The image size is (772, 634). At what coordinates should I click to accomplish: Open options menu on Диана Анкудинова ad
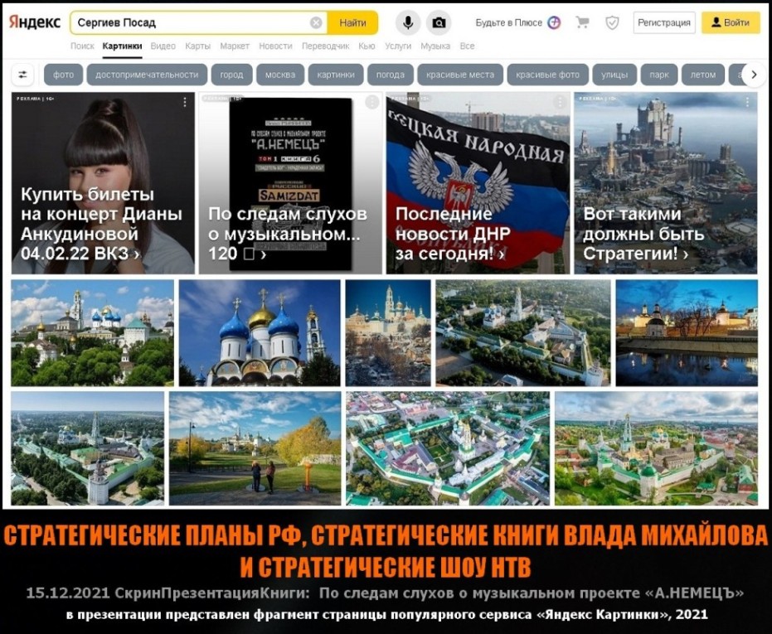[185, 102]
